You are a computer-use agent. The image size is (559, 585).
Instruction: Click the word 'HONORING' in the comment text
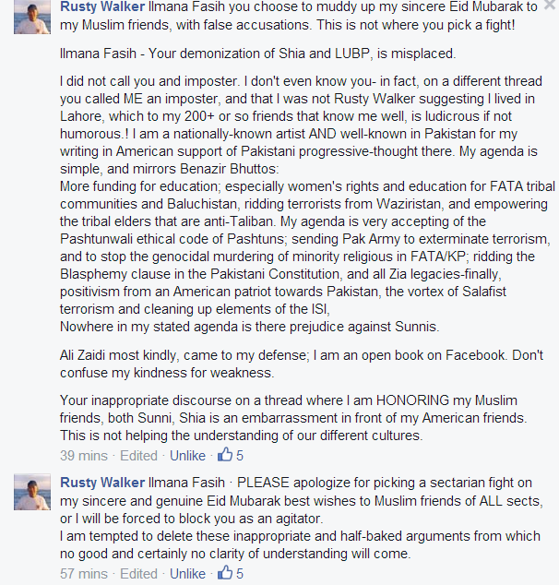(412, 400)
